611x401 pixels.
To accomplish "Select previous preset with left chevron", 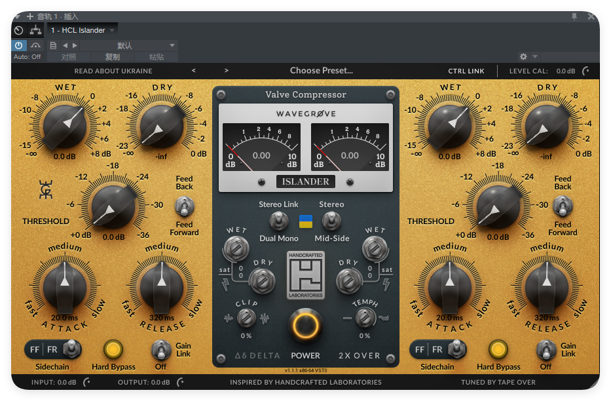I will [x=194, y=71].
